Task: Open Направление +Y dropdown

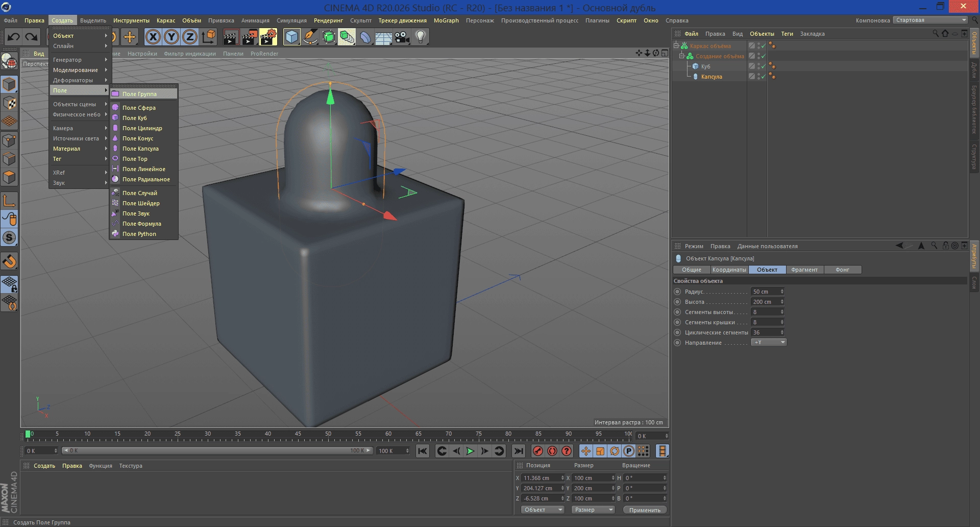Action: 769,342
